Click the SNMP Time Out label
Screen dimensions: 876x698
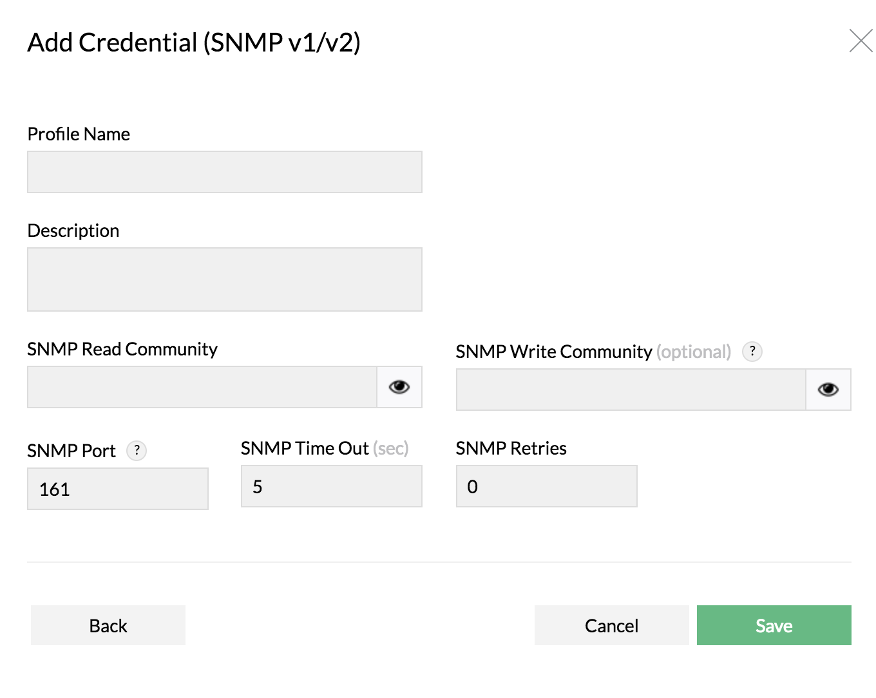305,448
